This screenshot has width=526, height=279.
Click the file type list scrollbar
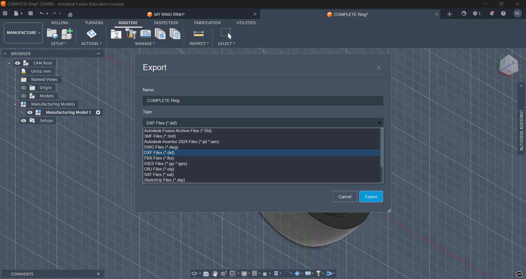(382, 148)
